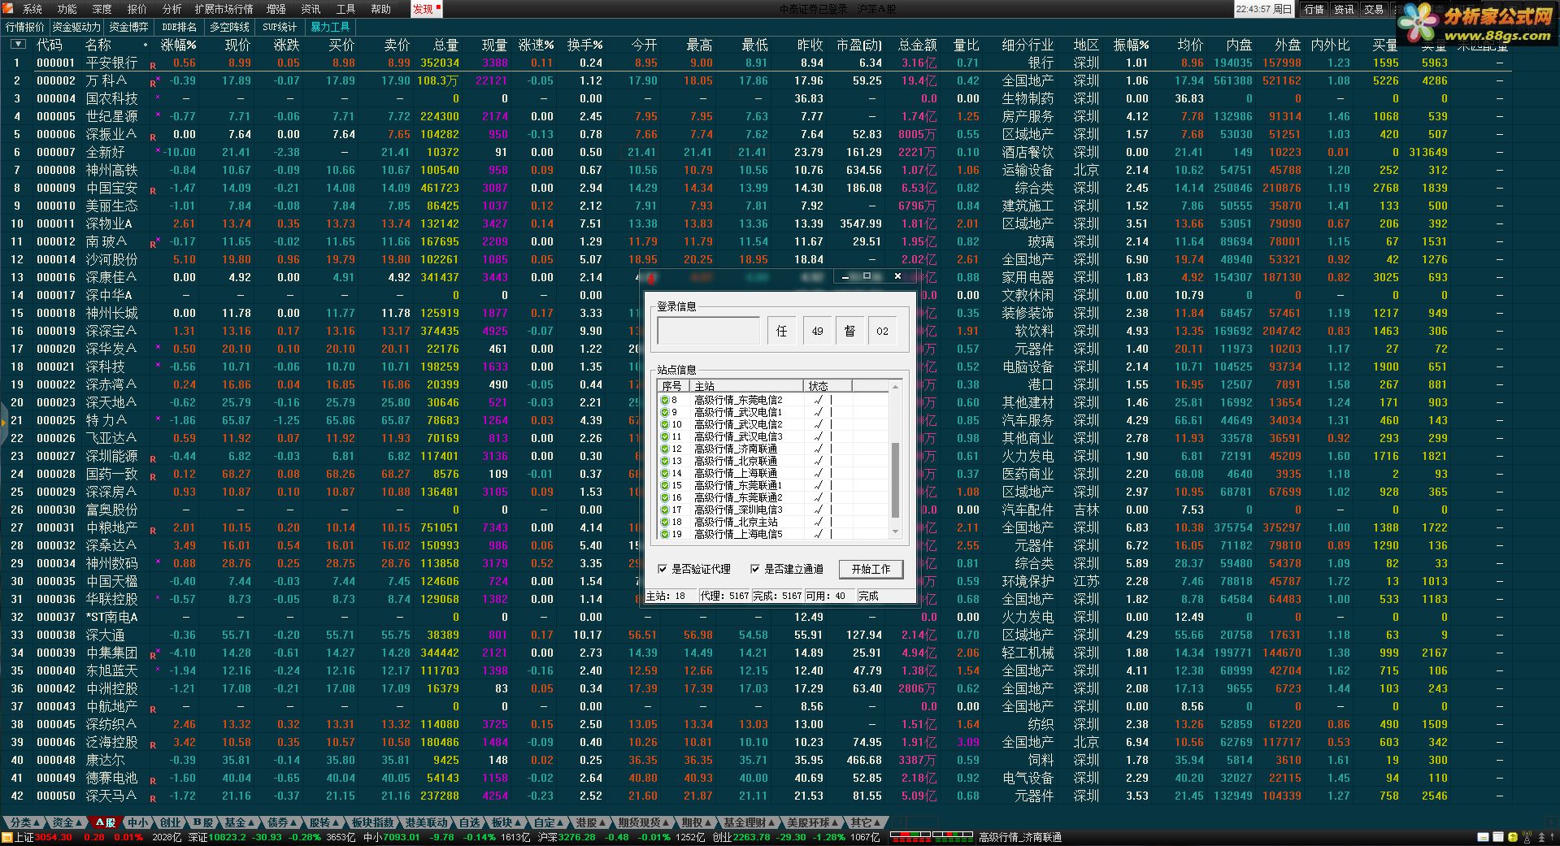1560x846 pixels.
Task: Open the column selector dropdown arrow in header
Action: [x=19, y=45]
